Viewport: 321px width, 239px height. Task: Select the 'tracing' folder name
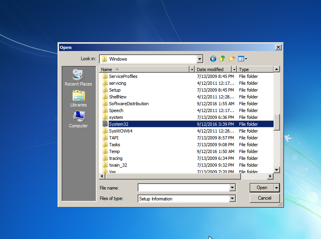click(116, 158)
